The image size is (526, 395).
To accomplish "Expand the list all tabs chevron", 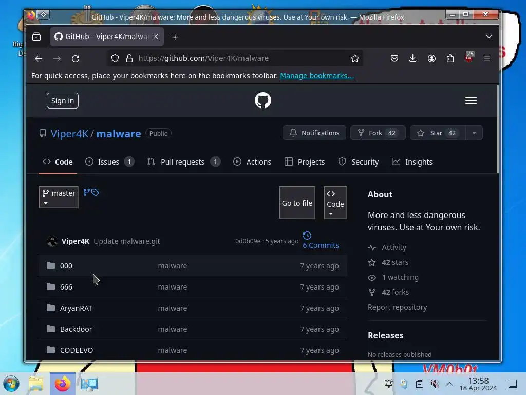I will (x=489, y=37).
